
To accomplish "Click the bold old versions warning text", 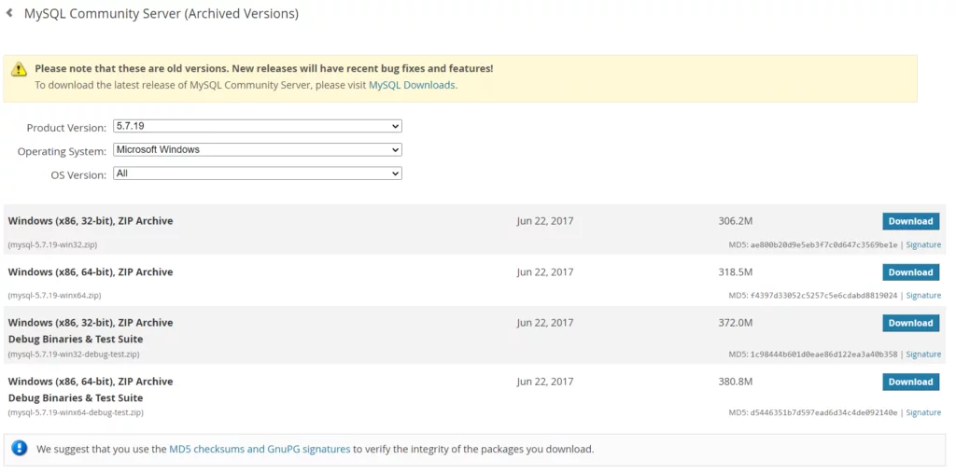I will (264, 69).
